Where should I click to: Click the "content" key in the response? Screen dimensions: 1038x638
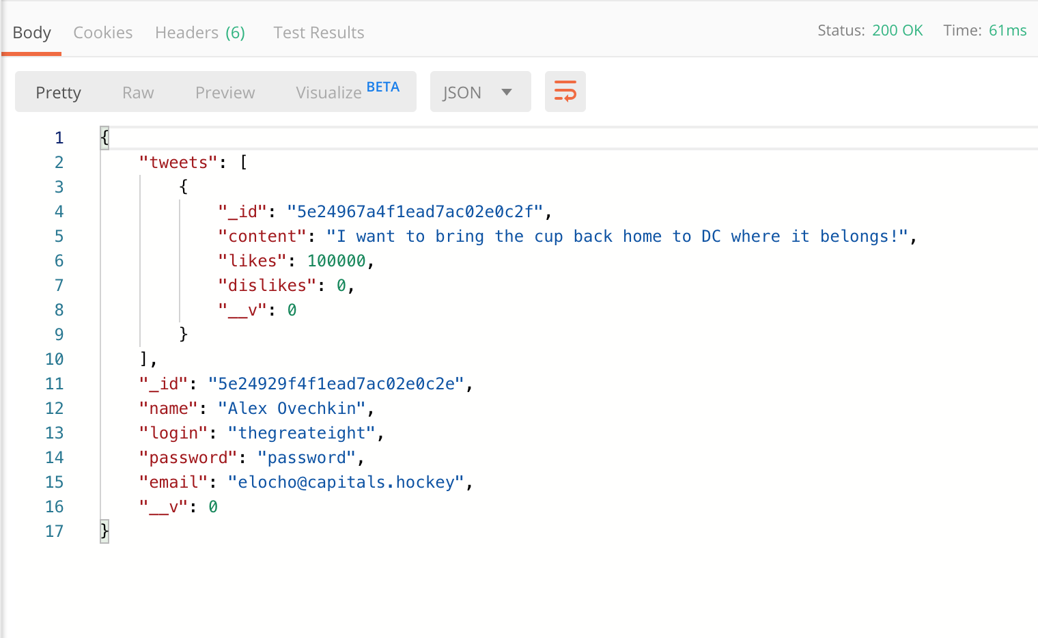[262, 236]
